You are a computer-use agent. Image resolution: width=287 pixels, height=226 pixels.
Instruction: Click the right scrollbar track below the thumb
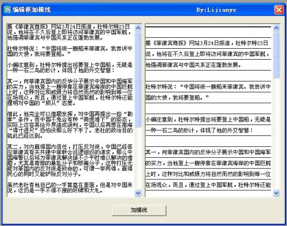coord(276,134)
